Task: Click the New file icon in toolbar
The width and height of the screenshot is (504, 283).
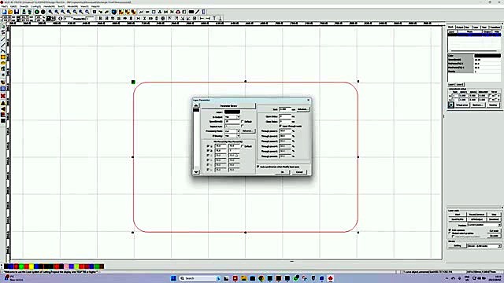Action: [5, 12]
